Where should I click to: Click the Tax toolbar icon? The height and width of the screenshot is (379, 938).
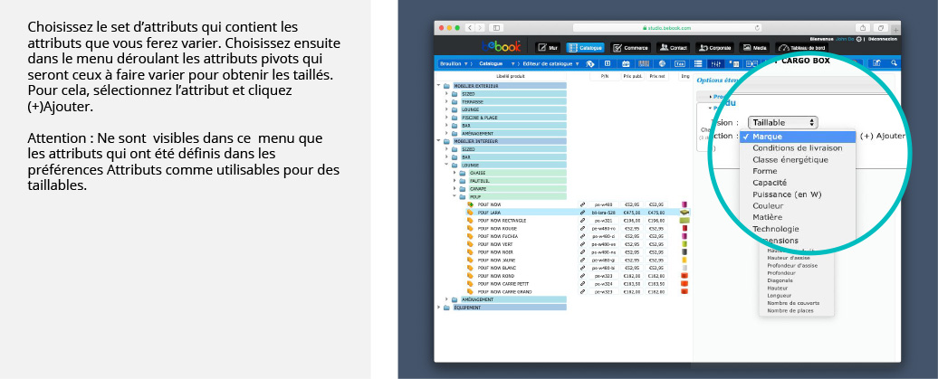(680, 63)
